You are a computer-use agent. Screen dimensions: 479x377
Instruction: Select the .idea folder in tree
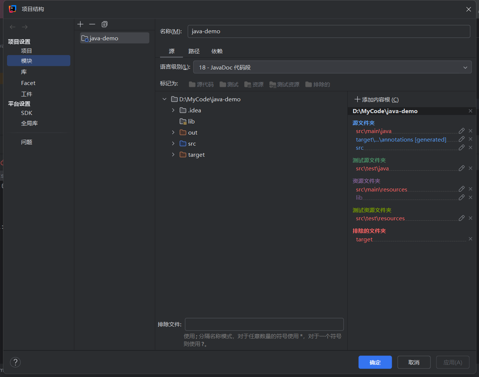[x=190, y=110]
